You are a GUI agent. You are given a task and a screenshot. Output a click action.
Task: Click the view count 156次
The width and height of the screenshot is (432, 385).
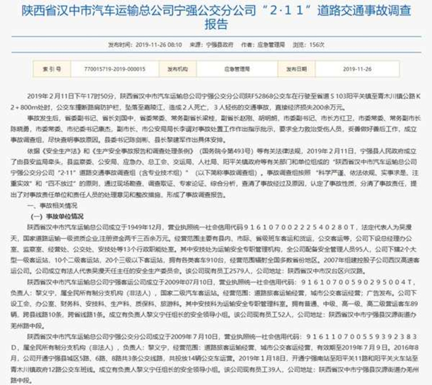(x=317, y=44)
